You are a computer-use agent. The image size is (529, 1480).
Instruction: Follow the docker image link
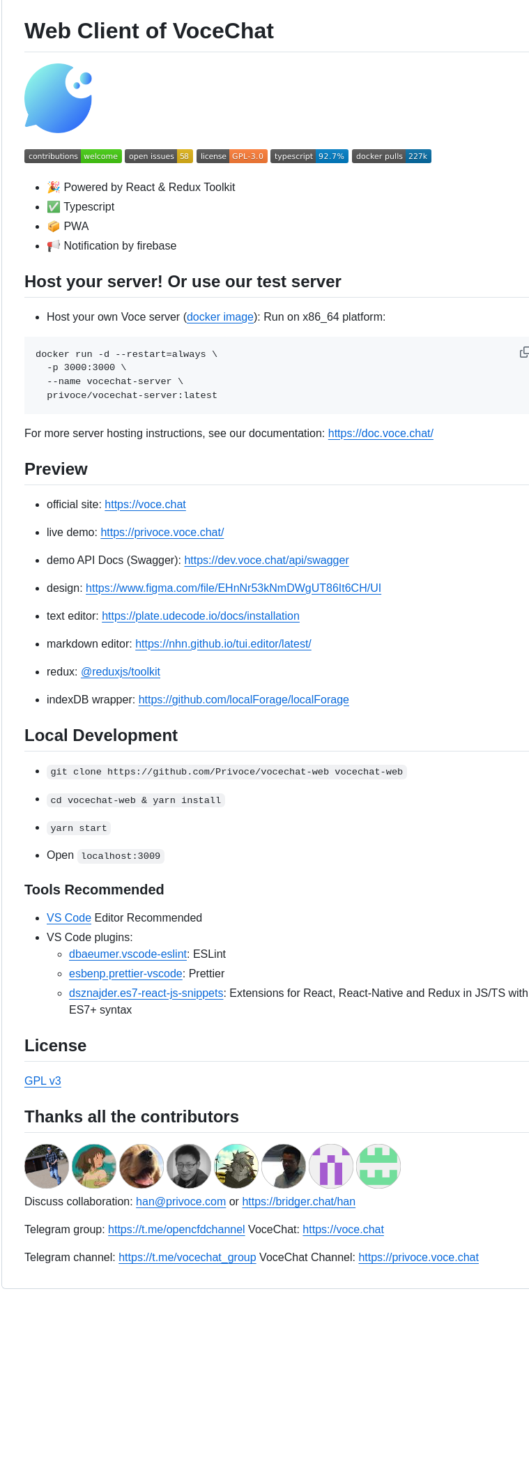pos(220,316)
